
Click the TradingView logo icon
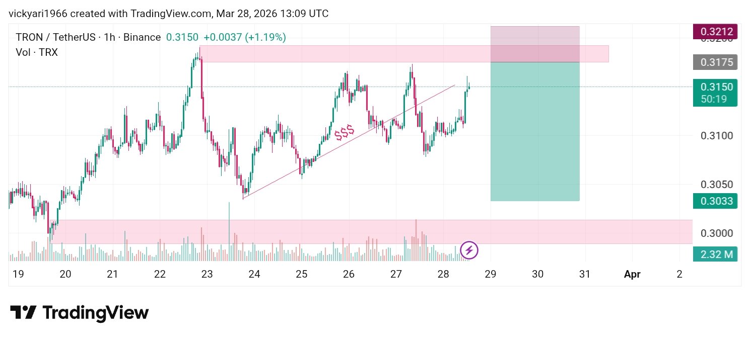click(23, 312)
